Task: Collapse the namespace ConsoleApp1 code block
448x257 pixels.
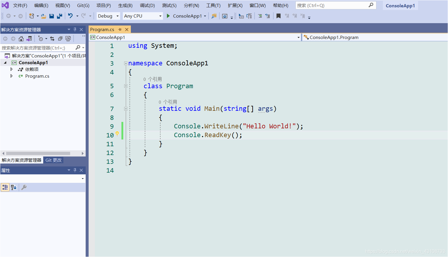Action: [126, 63]
